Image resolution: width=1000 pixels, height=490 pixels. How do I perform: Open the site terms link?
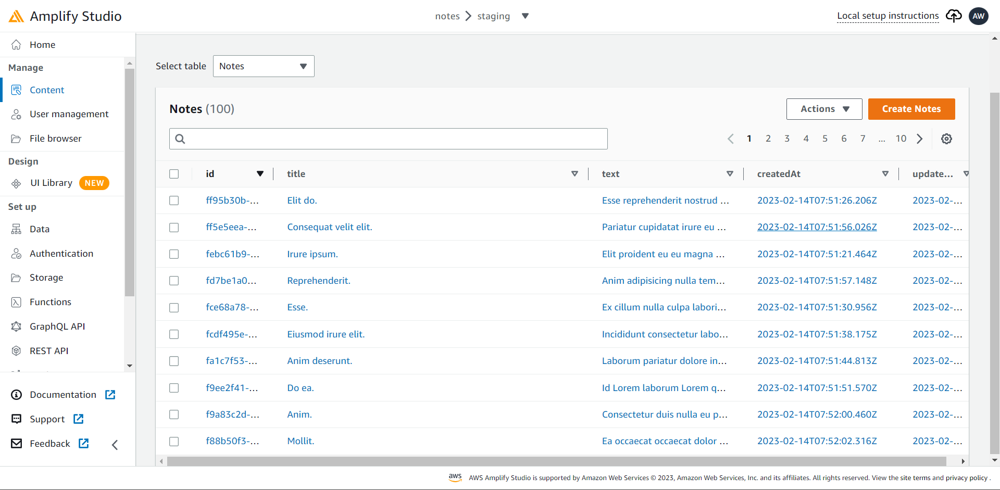915,478
